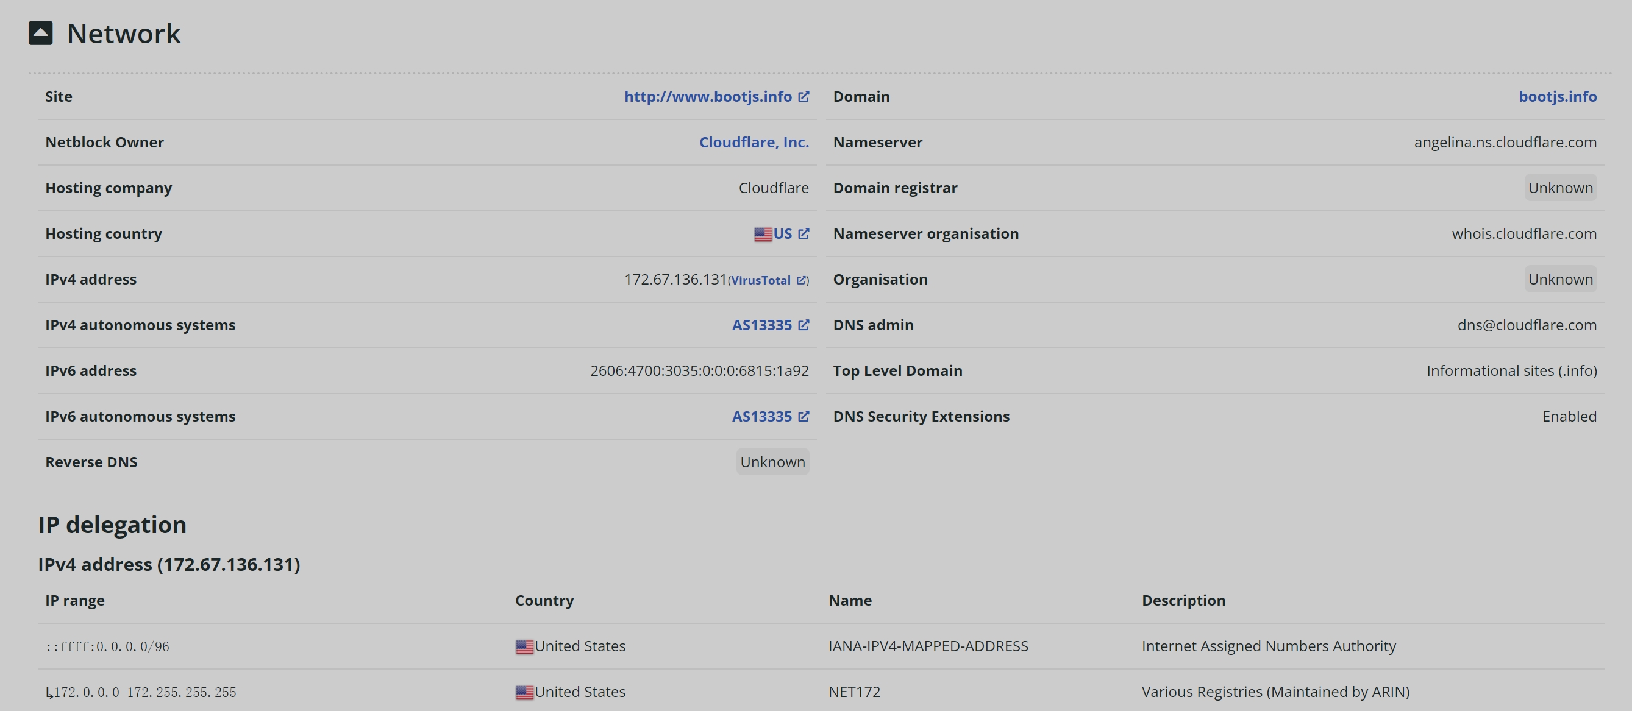Click the Enabled DNS Security Extensions value
This screenshot has height=711, width=1632.
[1569, 416]
